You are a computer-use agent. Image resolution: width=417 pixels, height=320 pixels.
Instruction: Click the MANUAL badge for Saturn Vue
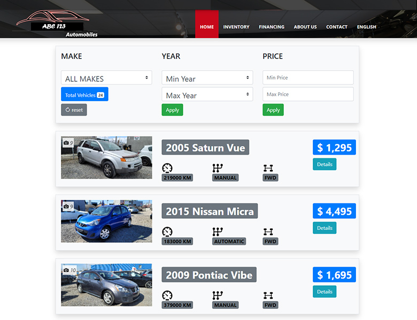click(225, 178)
